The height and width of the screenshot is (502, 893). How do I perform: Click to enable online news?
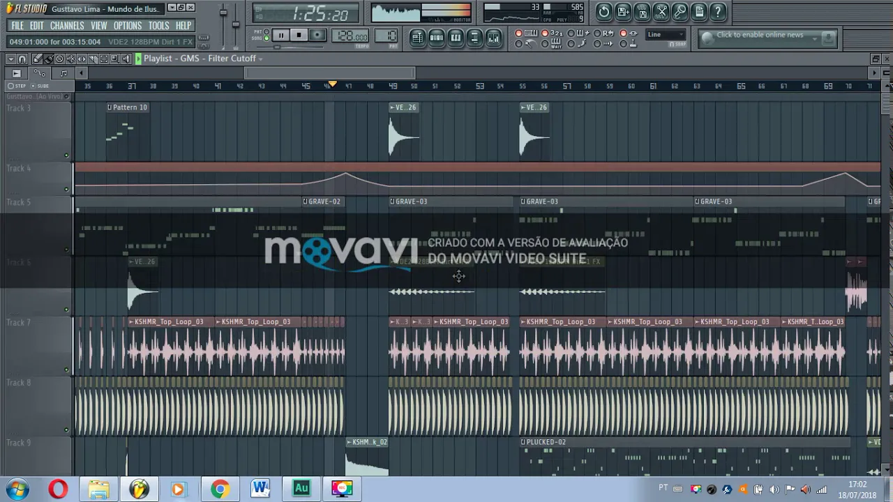[x=760, y=35]
